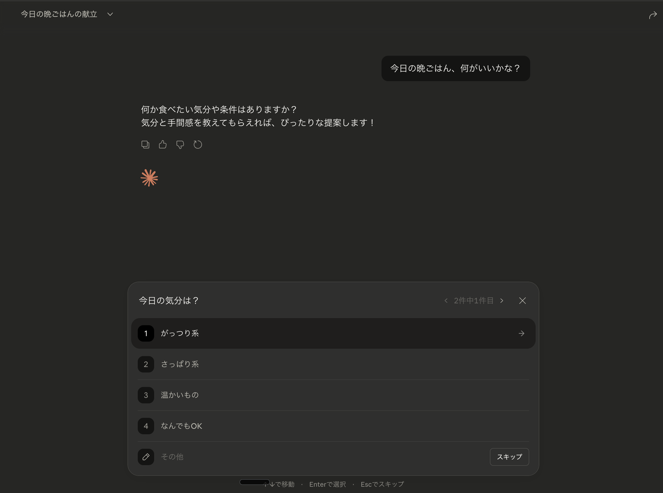663x493 pixels.
Task: Close the 今日の気分は？ question panel
Action: [x=522, y=301]
